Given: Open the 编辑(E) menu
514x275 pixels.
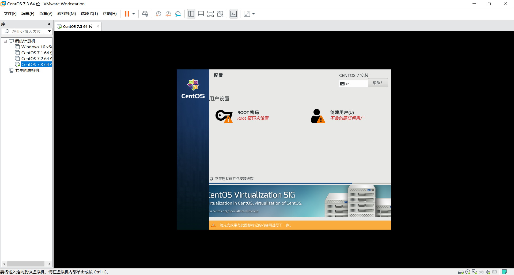Looking at the screenshot, I should point(28,14).
